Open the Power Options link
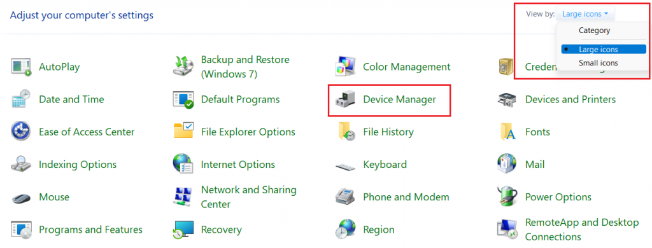 tap(558, 196)
